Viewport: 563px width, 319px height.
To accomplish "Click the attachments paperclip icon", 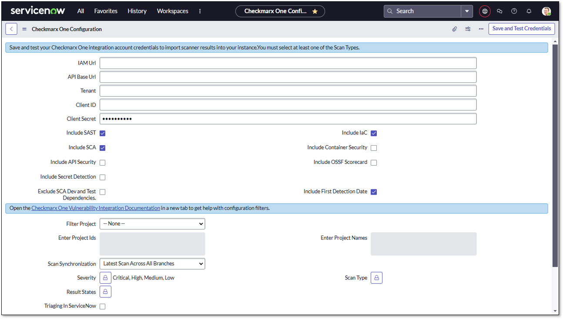I will pos(454,29).
